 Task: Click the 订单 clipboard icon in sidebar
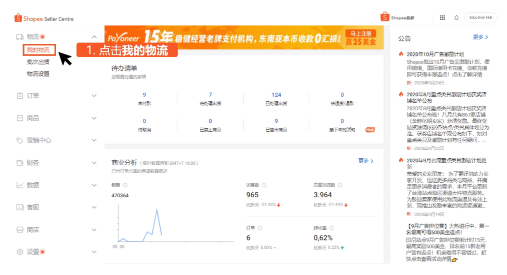[x=19, y=95]
